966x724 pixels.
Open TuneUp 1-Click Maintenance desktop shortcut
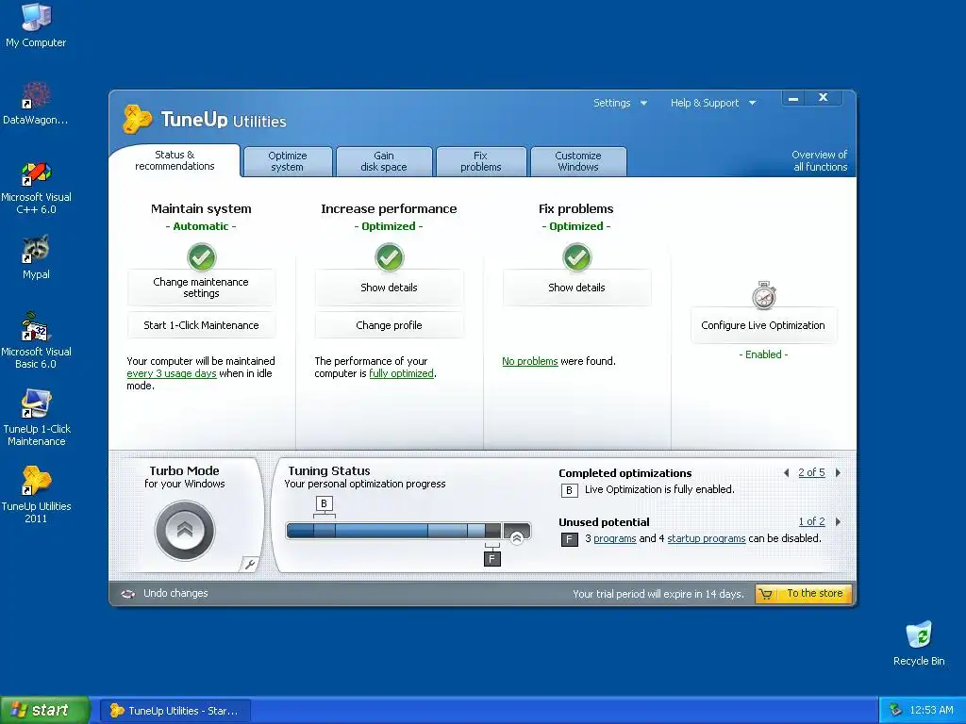(x=36, y=417)
